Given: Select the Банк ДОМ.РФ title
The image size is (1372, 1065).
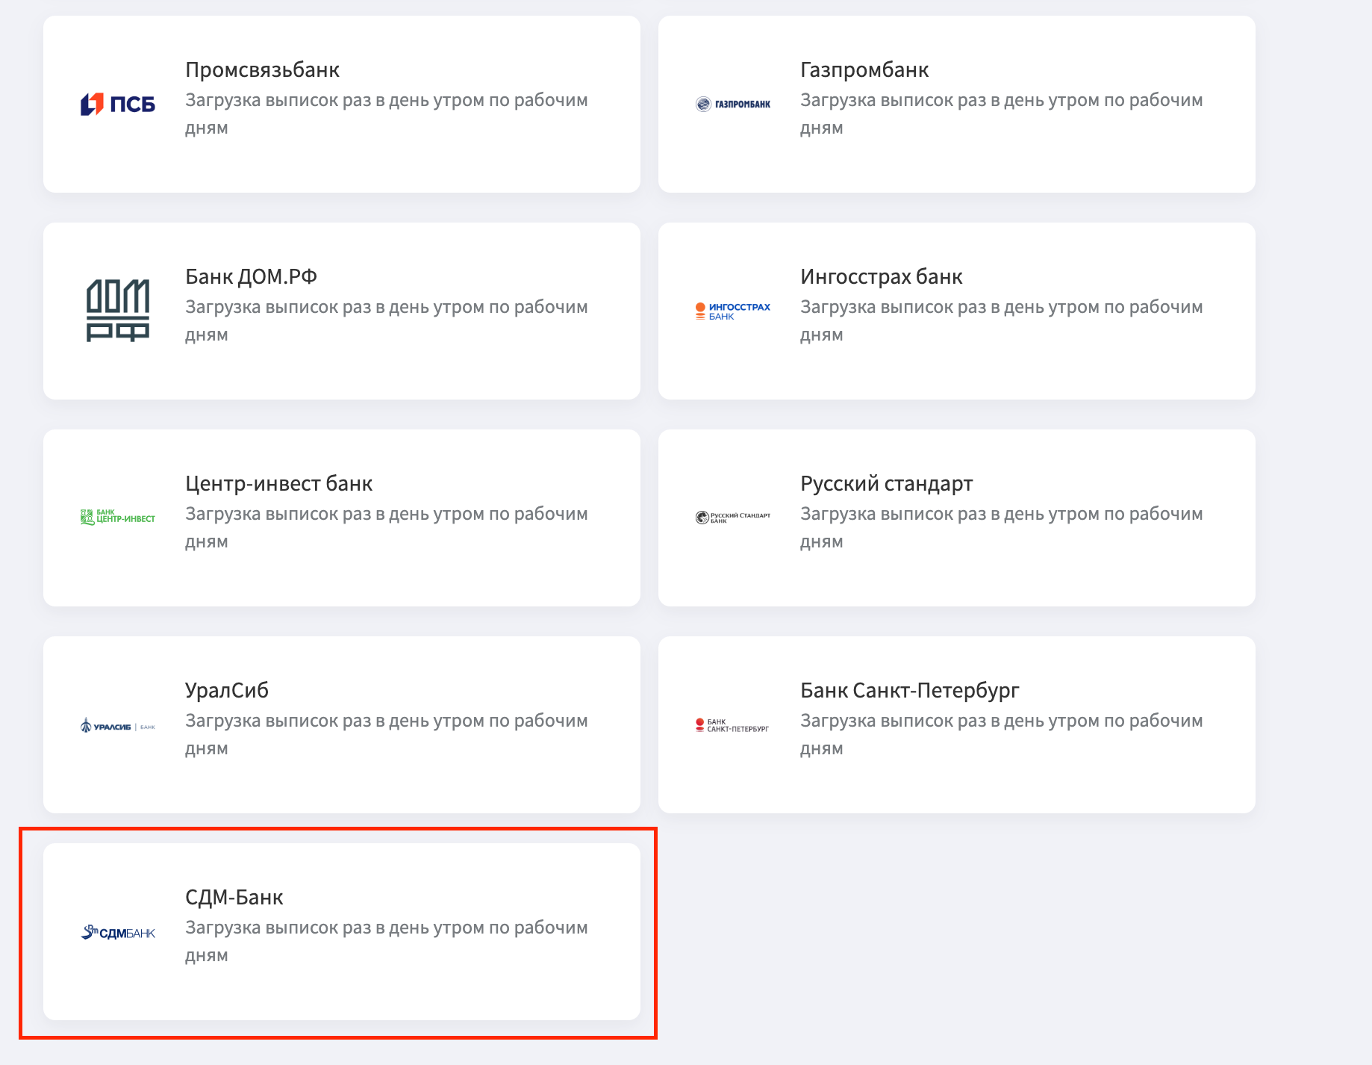Looking at the screenshot, I should click(x=251, y=276).
